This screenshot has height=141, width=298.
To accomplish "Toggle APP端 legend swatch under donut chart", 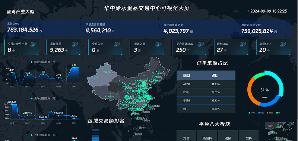I will pyautogui.click(x=250, y=113).
